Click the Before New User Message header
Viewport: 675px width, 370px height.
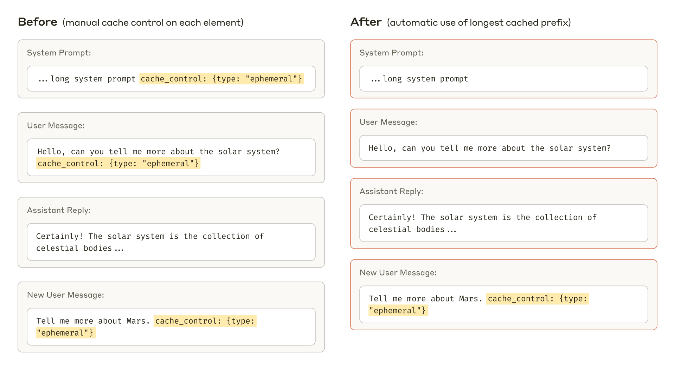[65, 295]
